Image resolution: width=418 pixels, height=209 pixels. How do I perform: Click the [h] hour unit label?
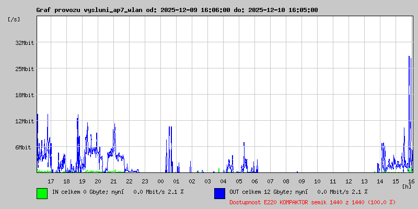[407, 187]
